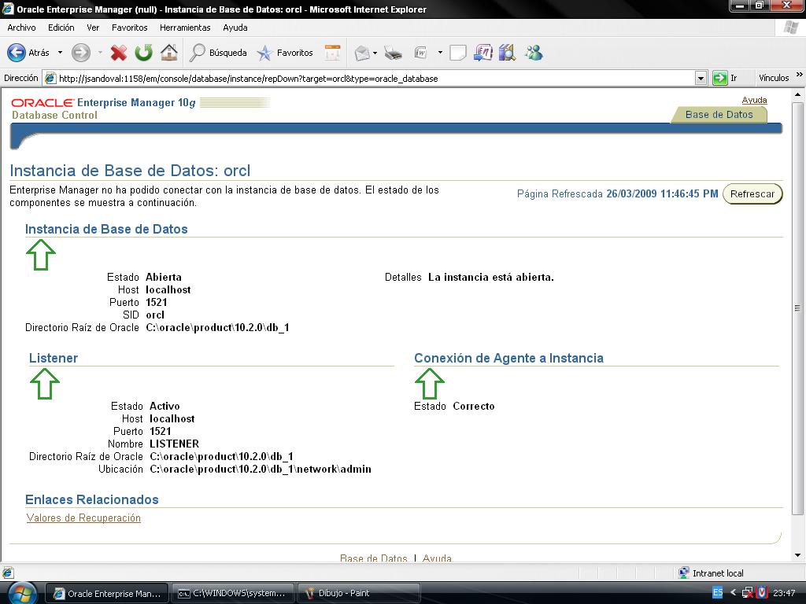Click the IE page icon in status bar

(x=7, y=573)
